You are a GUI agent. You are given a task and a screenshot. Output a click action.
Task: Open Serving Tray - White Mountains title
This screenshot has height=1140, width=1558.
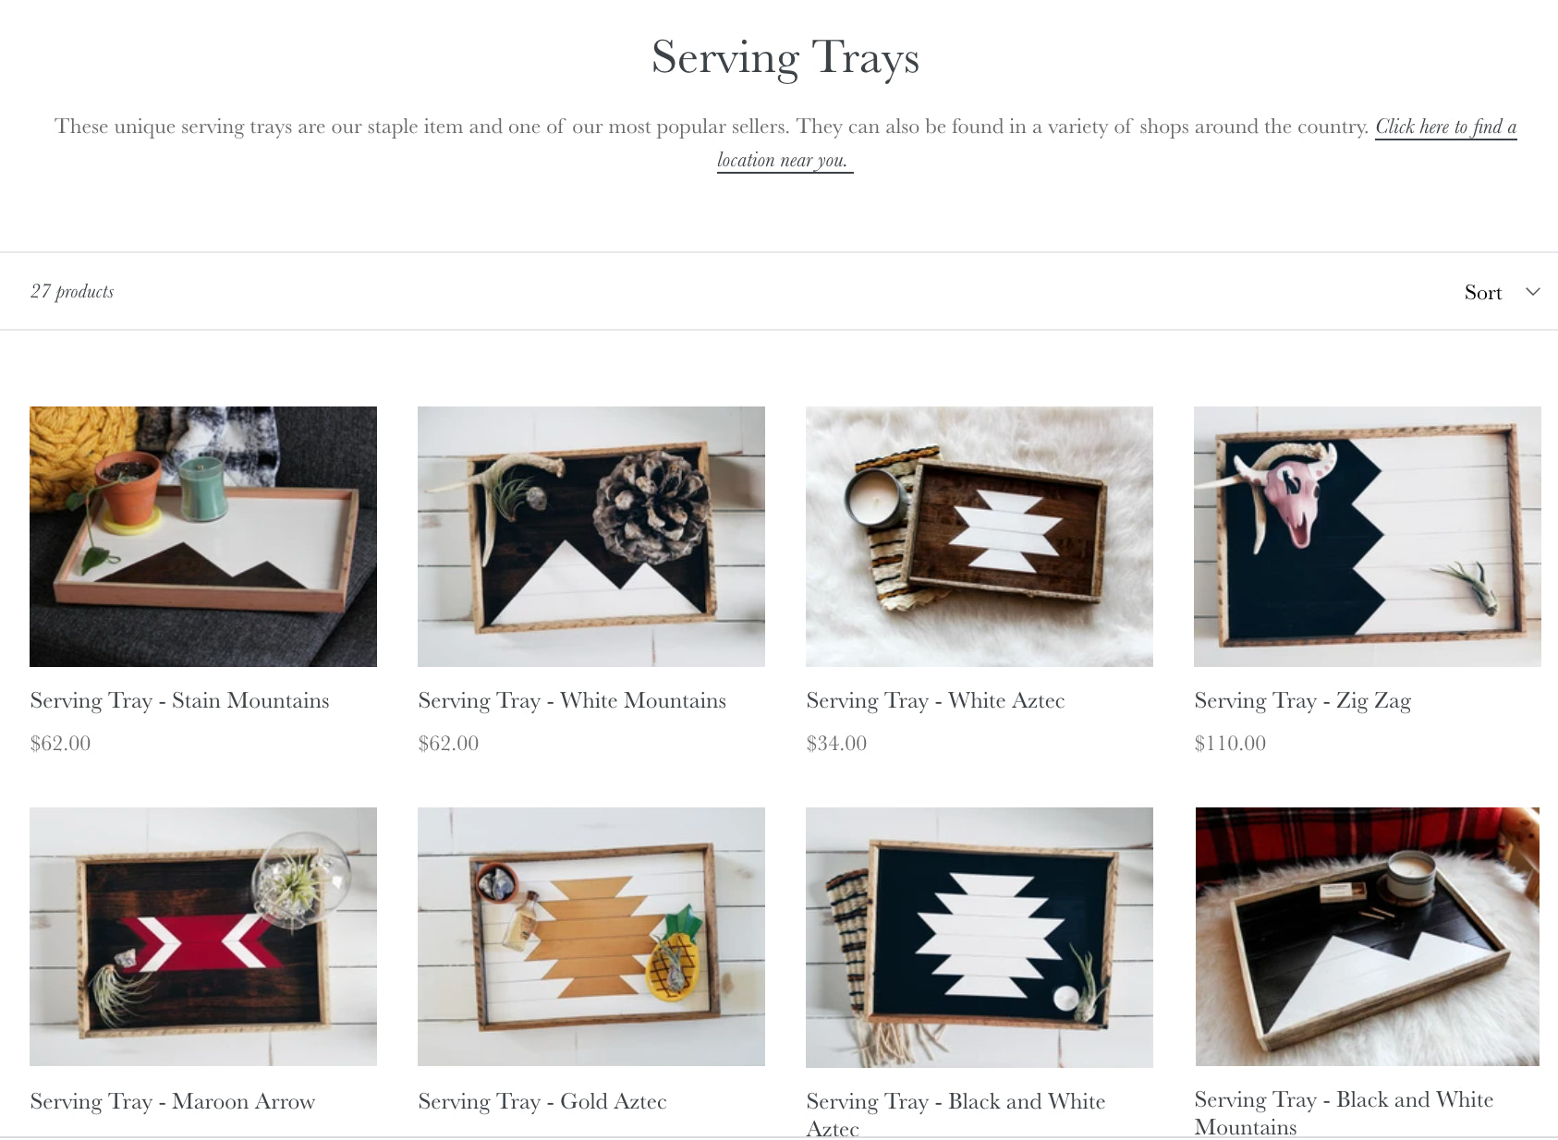pos(572,701)
